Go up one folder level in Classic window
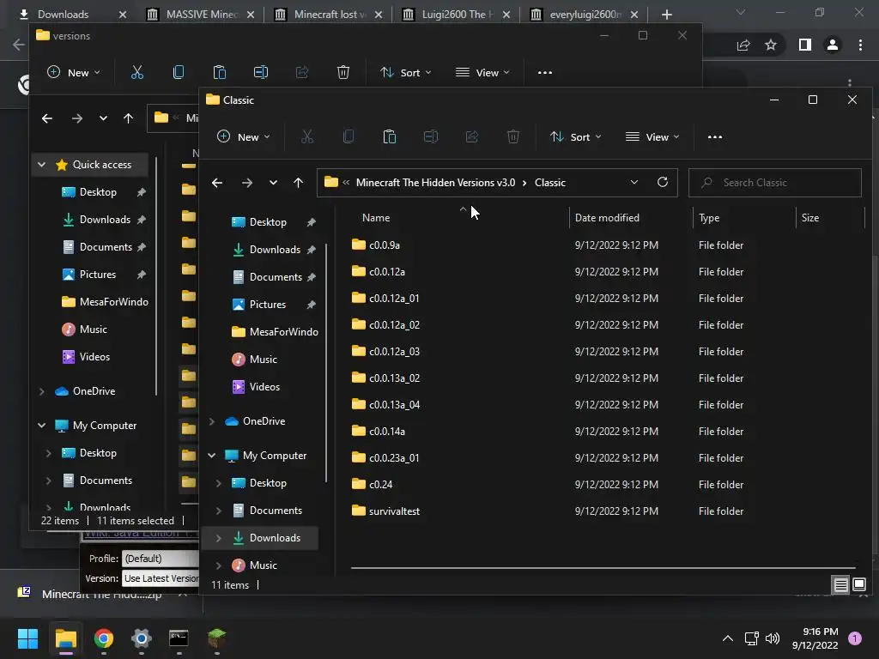The image size is (879, 659). pos(298,183)
